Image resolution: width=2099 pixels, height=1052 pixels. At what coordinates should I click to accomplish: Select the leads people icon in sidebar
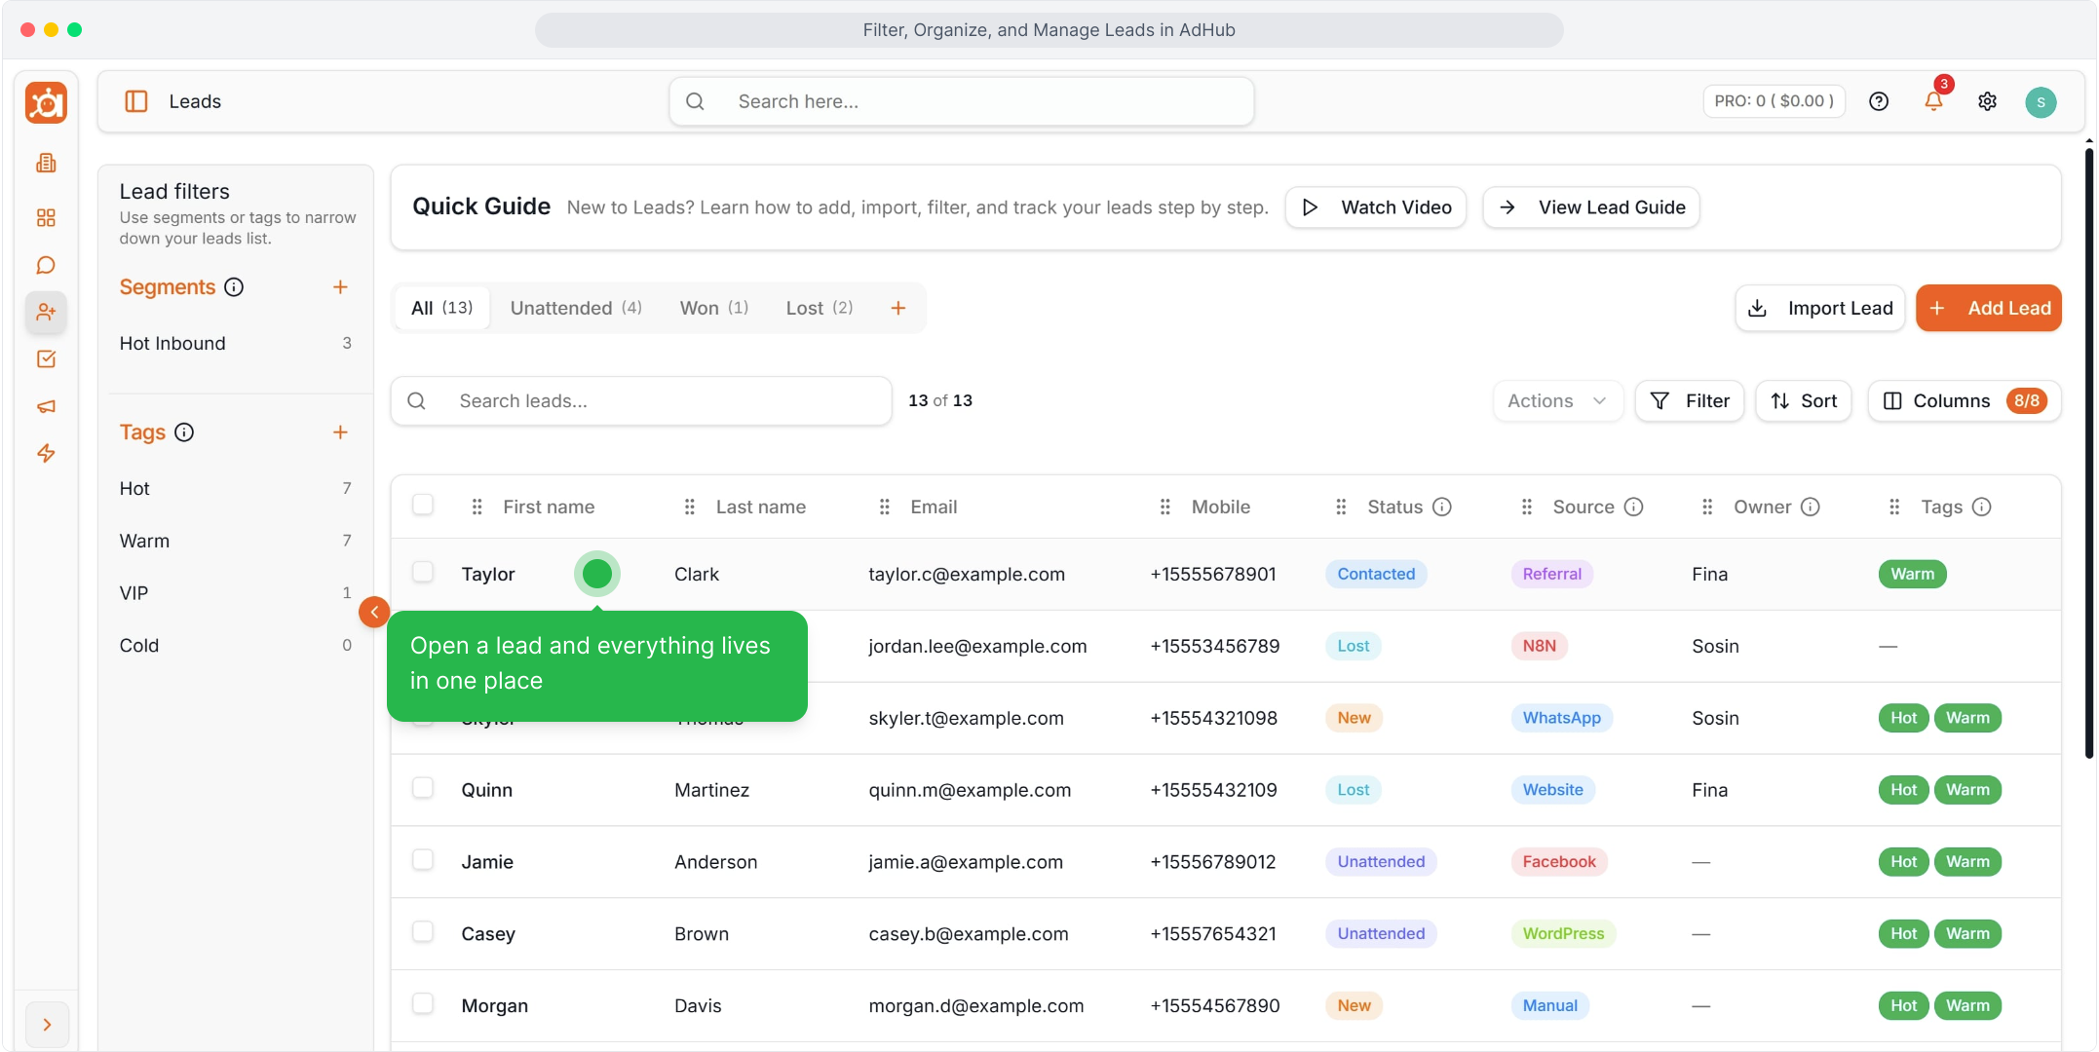click(46, 312)
